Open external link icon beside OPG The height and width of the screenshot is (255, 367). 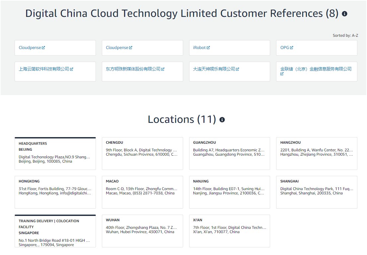click(x=291, y=48)
